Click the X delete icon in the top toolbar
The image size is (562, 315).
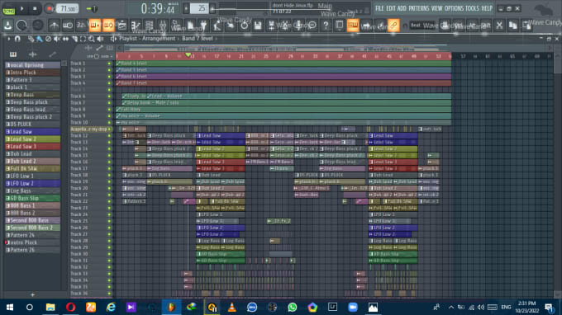[499, 26]
